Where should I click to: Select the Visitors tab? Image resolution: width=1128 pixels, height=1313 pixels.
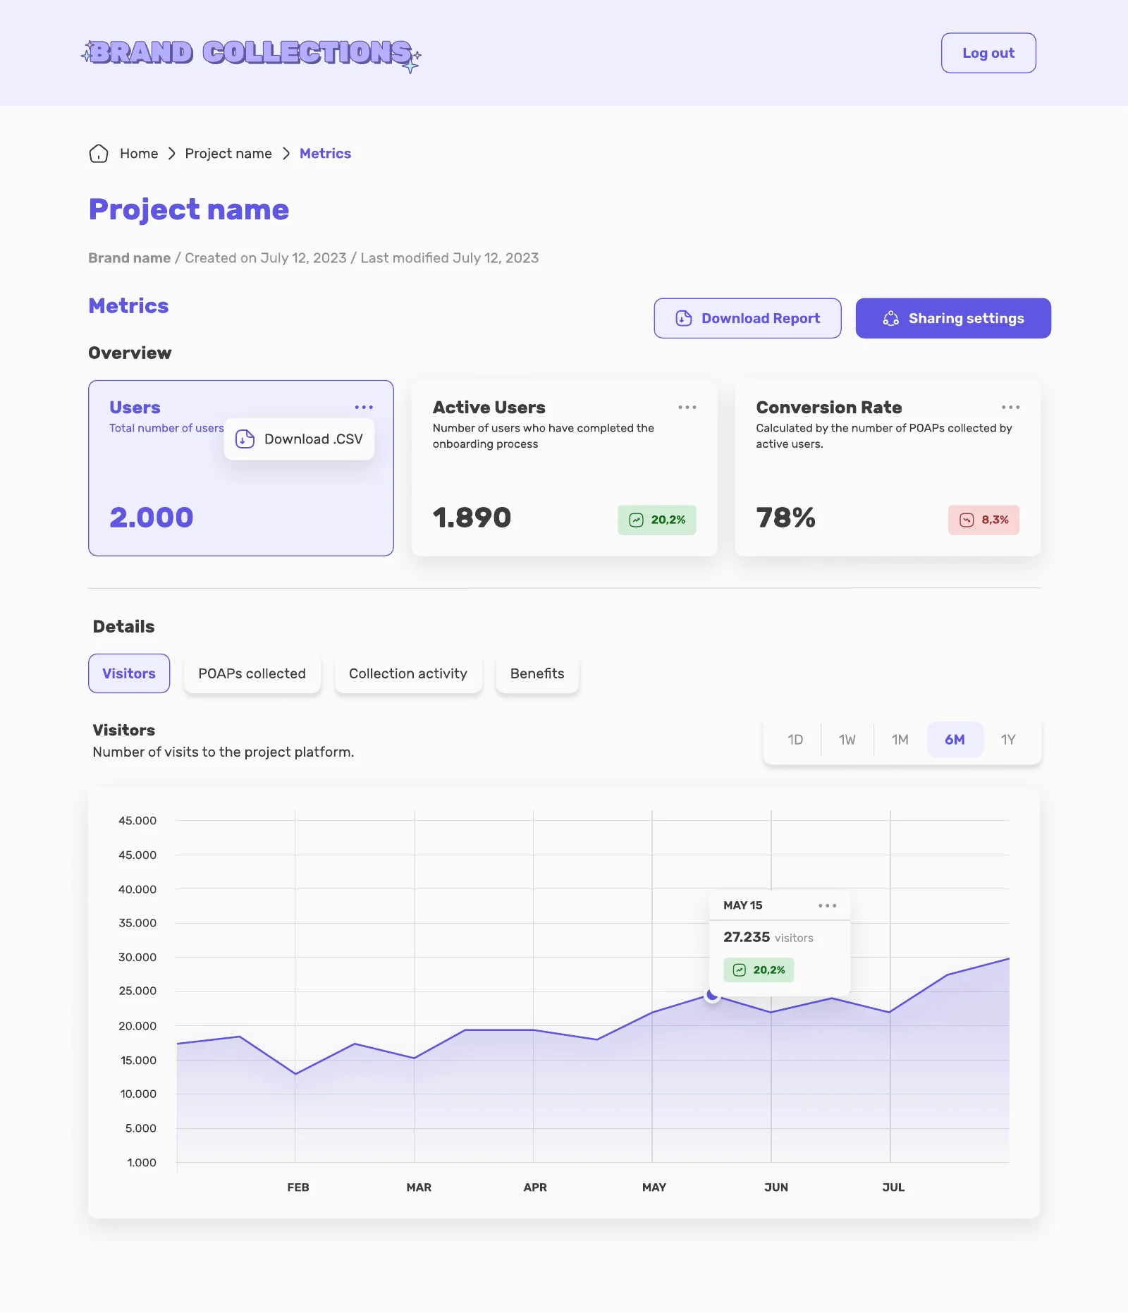pyautogui.click(x=129, y=673)
